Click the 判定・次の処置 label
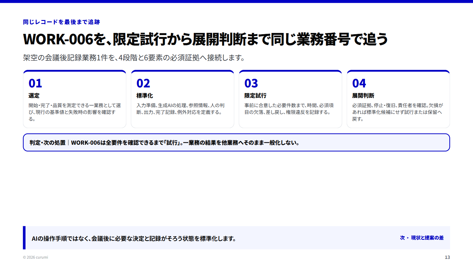 (47, 143)
